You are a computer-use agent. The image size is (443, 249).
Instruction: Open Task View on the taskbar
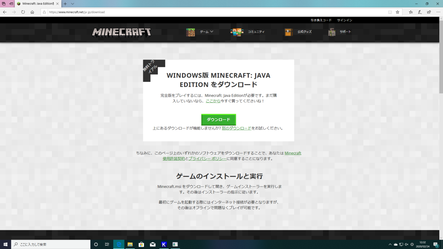tap(107, 244)
